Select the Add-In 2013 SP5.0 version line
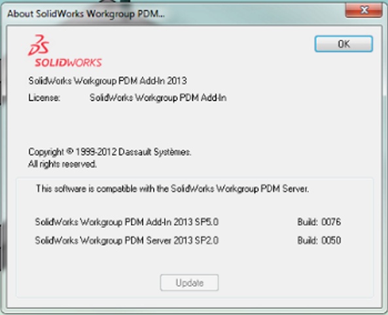This screenshot has height=315, width=388. [127, 222]
